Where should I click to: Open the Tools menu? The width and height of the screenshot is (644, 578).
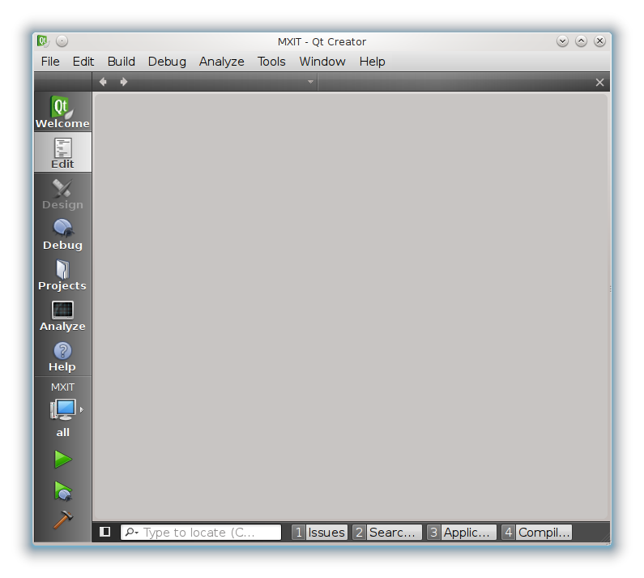pyautogui.click(x=271, y=62)
